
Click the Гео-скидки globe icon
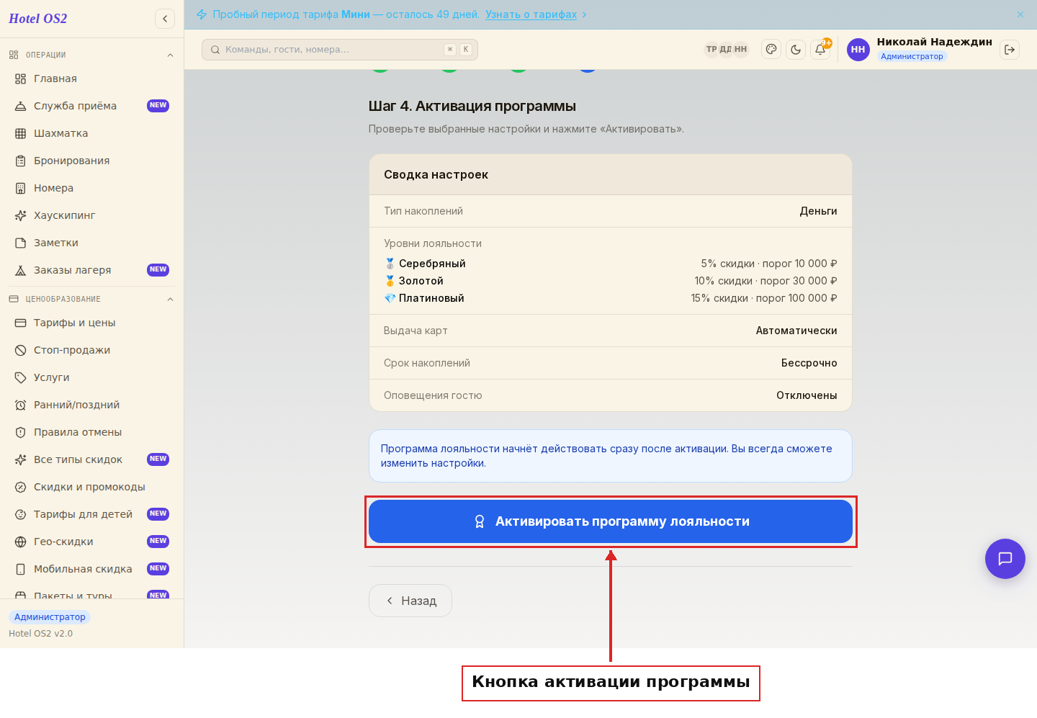click(x=21, y=542)
